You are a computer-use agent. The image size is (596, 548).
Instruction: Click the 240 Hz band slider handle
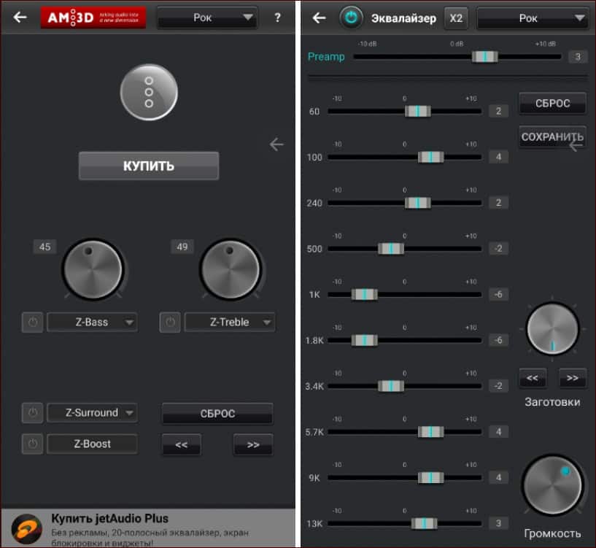(418, 203)
